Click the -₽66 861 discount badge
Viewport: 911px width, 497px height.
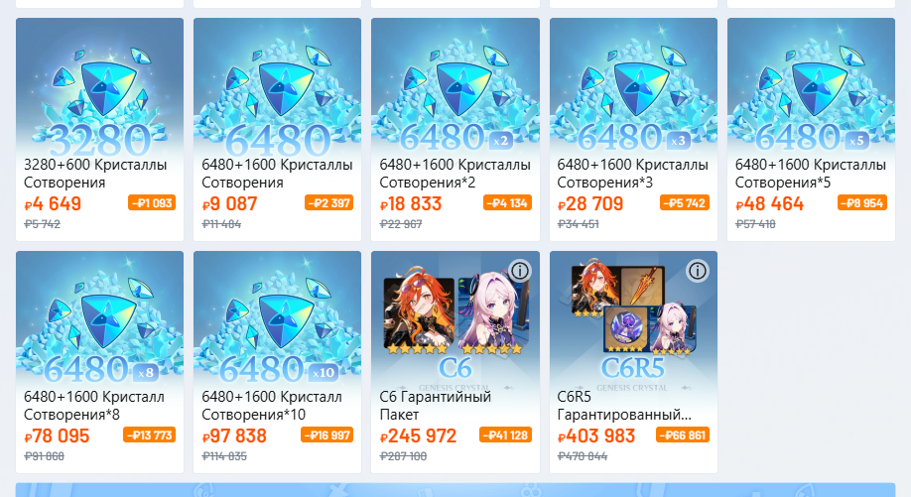coord(683,435)
